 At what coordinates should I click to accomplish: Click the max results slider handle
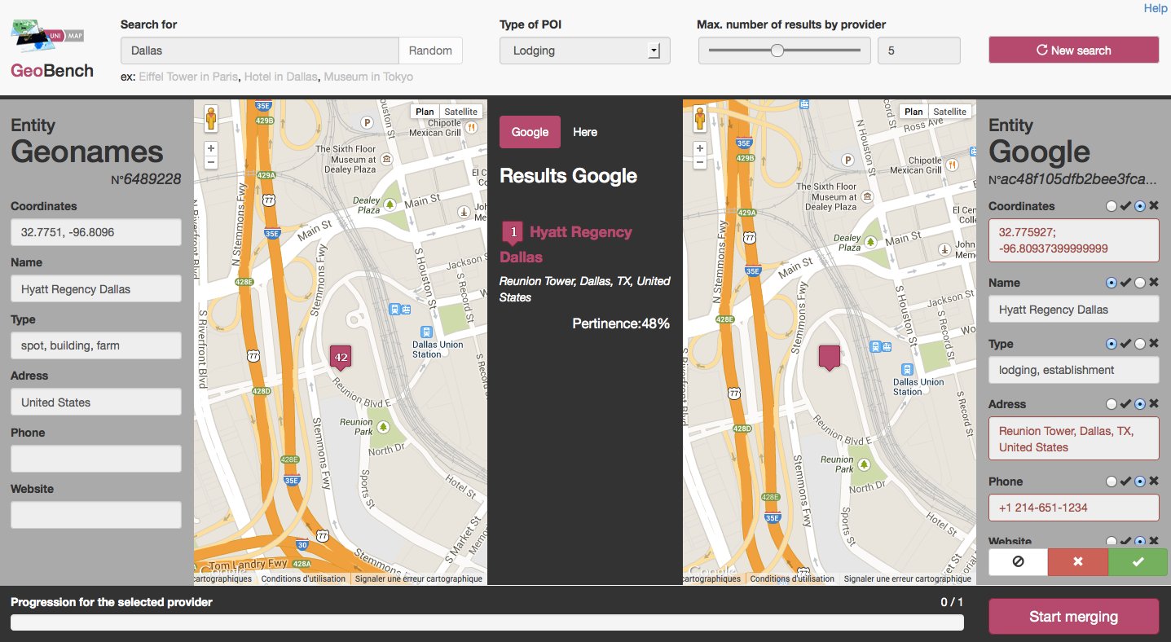(777, 51)
